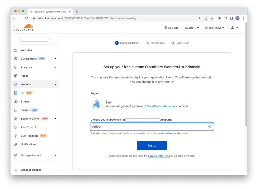
Task: Expand the Buy Domains submenu
Action: tap(55, 59)
